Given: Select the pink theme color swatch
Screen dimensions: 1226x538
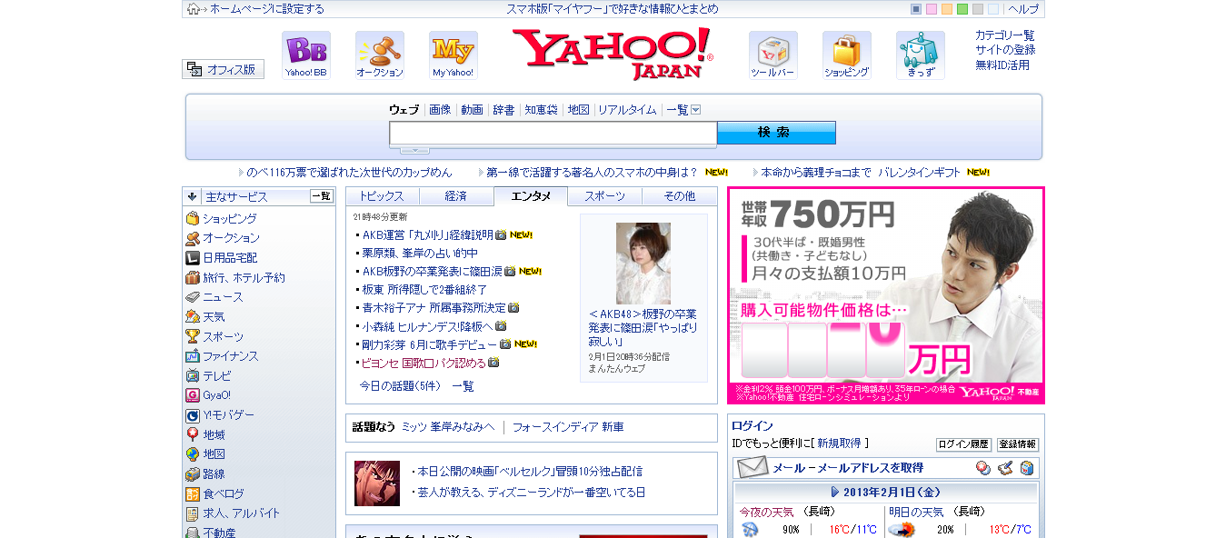Looking at the screenshot, I should tap(932, 9).
